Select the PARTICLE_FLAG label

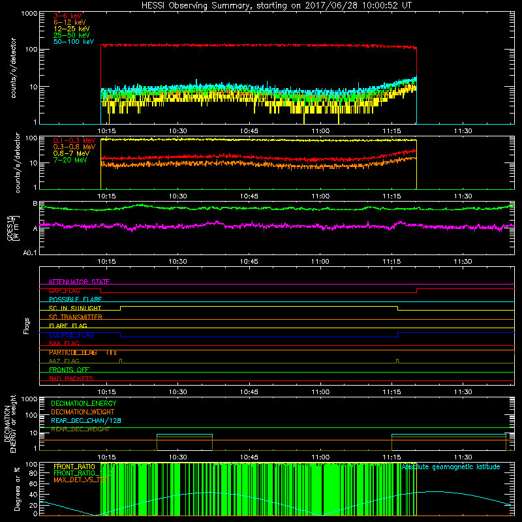73,352
